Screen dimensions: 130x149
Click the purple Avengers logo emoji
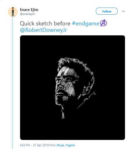103,23
